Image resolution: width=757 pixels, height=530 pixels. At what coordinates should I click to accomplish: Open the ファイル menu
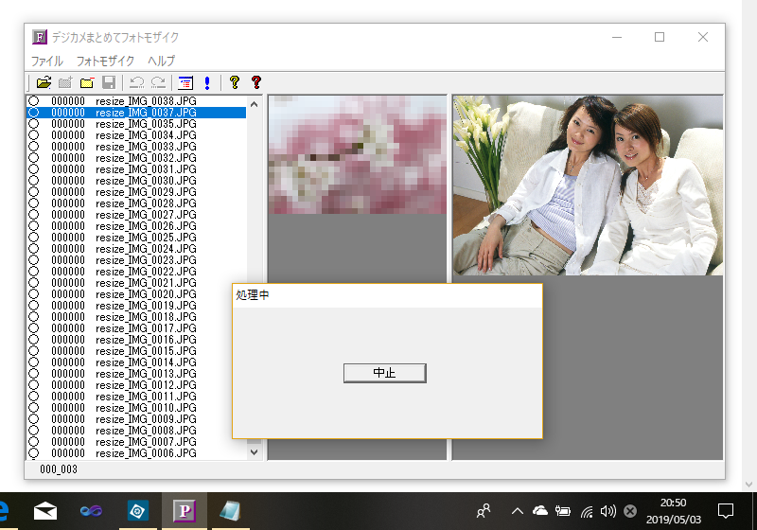(47, 61)
